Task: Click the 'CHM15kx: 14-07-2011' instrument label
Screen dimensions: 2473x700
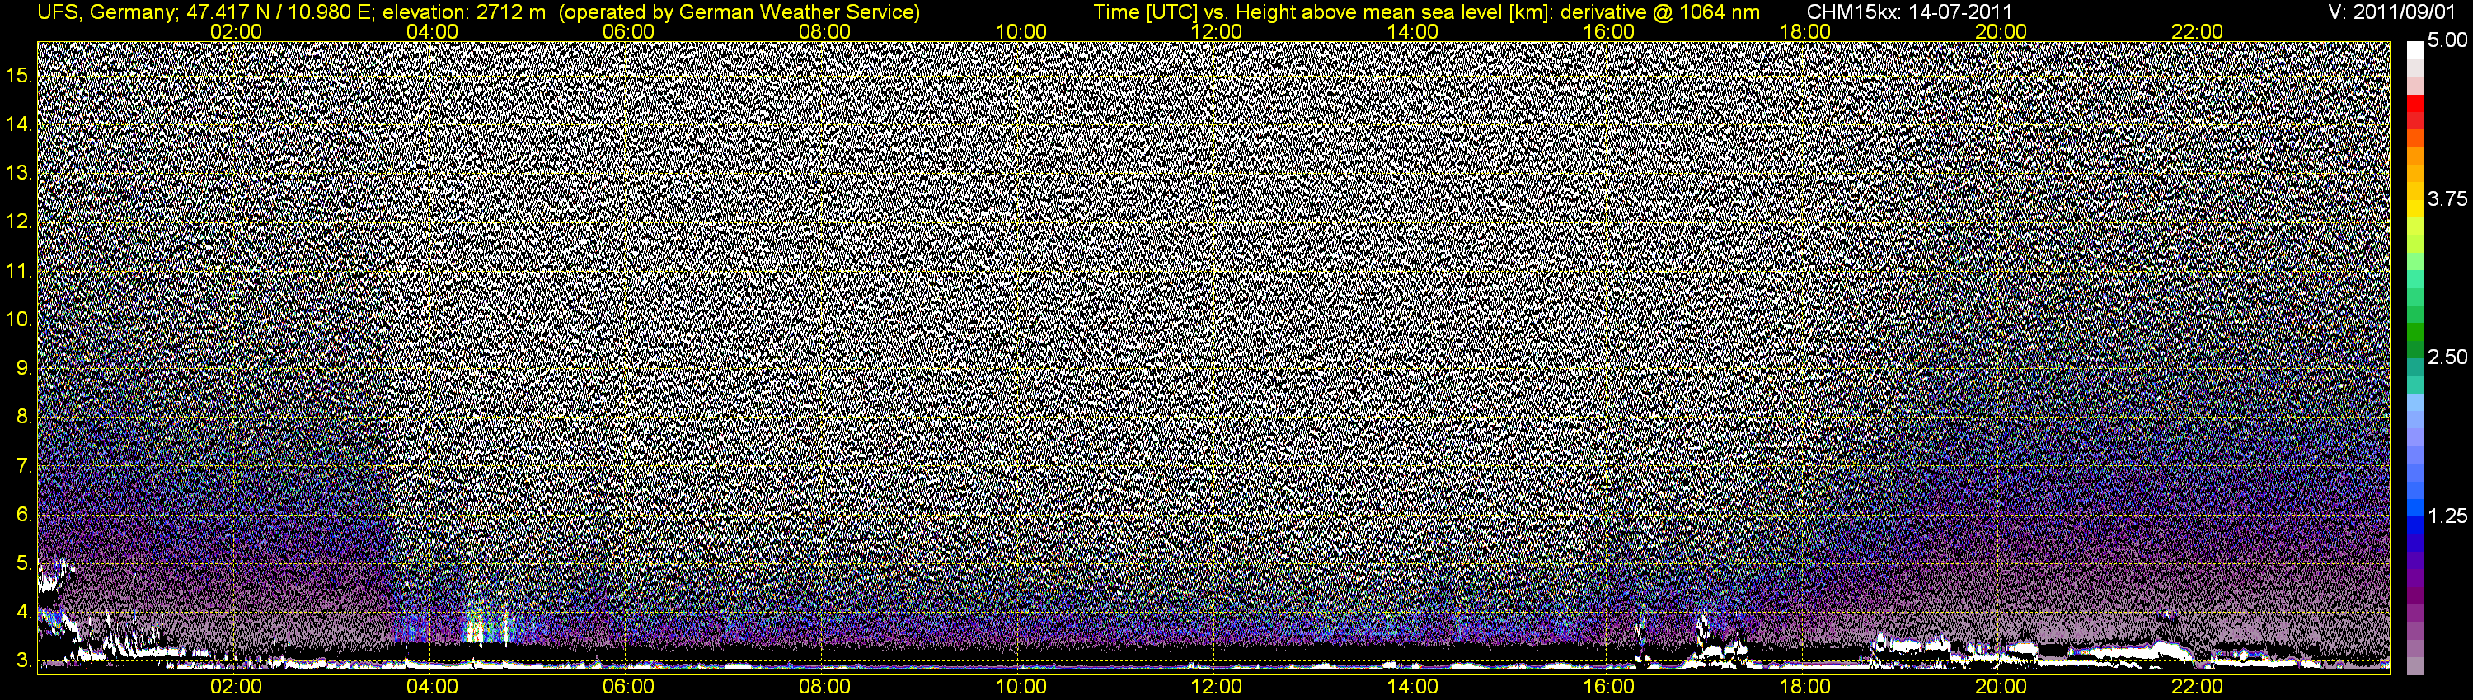Action: [1909, 12]
